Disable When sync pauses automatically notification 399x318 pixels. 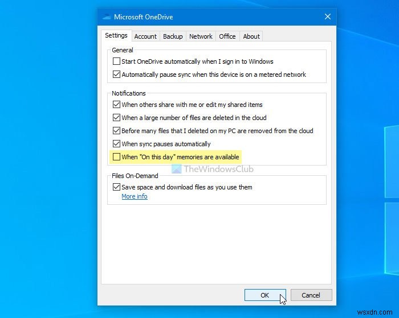[116, 144]
